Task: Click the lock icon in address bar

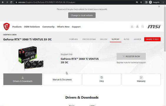Action: (x=16, y=2)
